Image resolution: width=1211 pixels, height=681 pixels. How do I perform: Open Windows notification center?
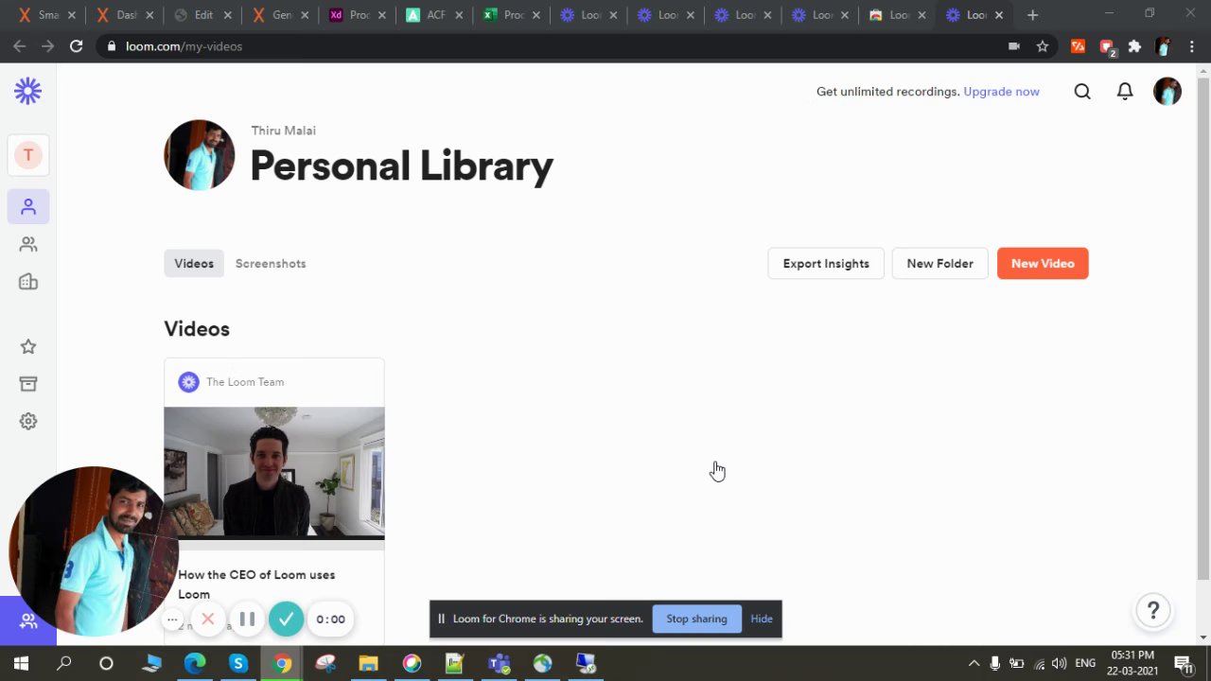1183,663
